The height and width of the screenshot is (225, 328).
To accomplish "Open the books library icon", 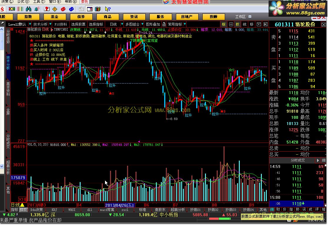I will pyautogui.click(x=98, y=9).
